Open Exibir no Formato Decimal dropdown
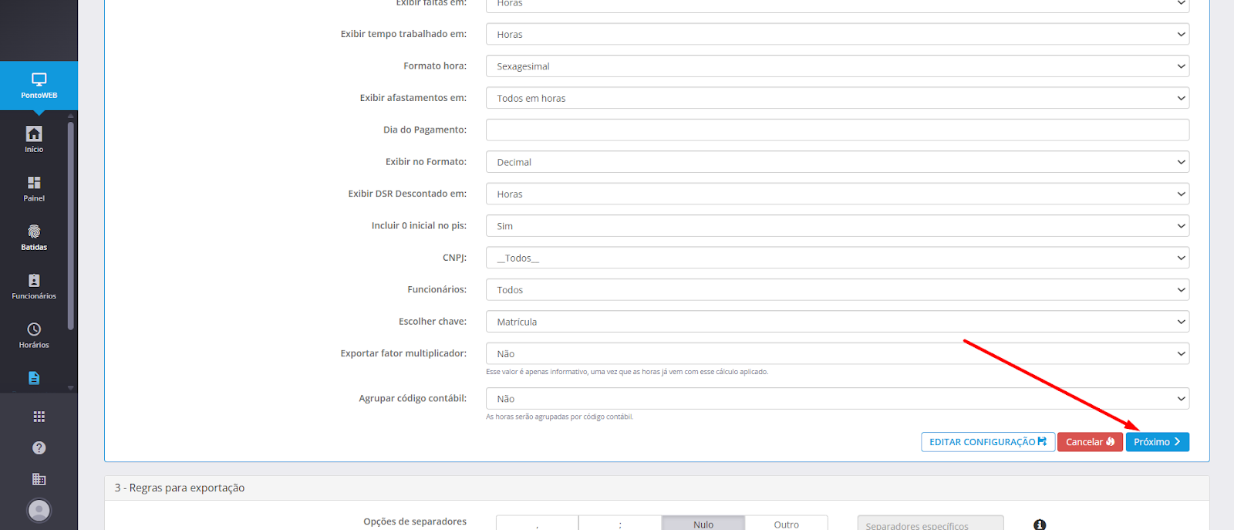Image resolution: width=1234 pixels, height=530 pixels. tap(838, 162)
